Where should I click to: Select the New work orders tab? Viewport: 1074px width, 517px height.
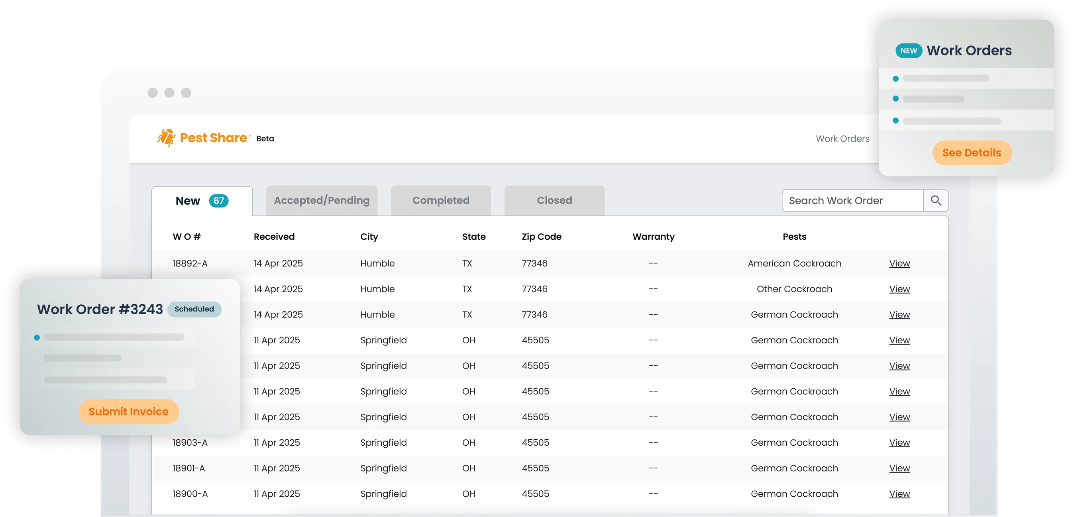click(188, 201)
